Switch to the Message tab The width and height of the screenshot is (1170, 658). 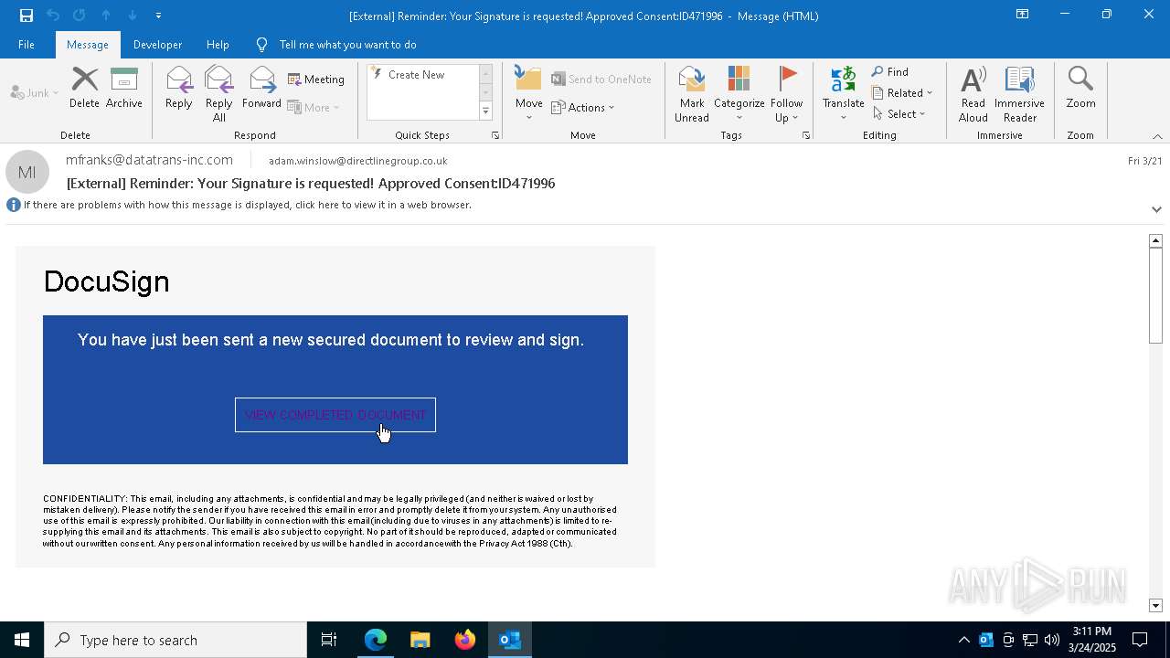[88, 45]
